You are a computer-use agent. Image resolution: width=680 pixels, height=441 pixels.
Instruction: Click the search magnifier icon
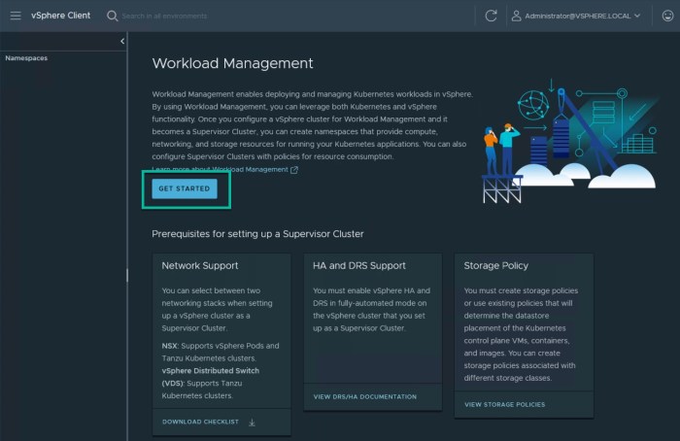pyautogui.click(x=113, y=16)
